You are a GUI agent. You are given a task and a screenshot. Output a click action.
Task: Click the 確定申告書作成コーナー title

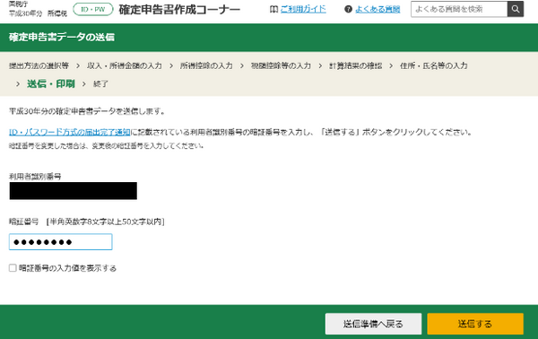179,10
